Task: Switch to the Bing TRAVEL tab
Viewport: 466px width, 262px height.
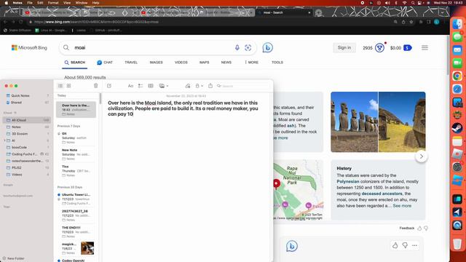Action: pos(131,63)
